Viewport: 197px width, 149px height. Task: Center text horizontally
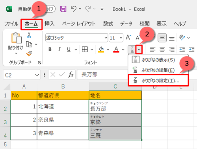click(x=162, y=50)
